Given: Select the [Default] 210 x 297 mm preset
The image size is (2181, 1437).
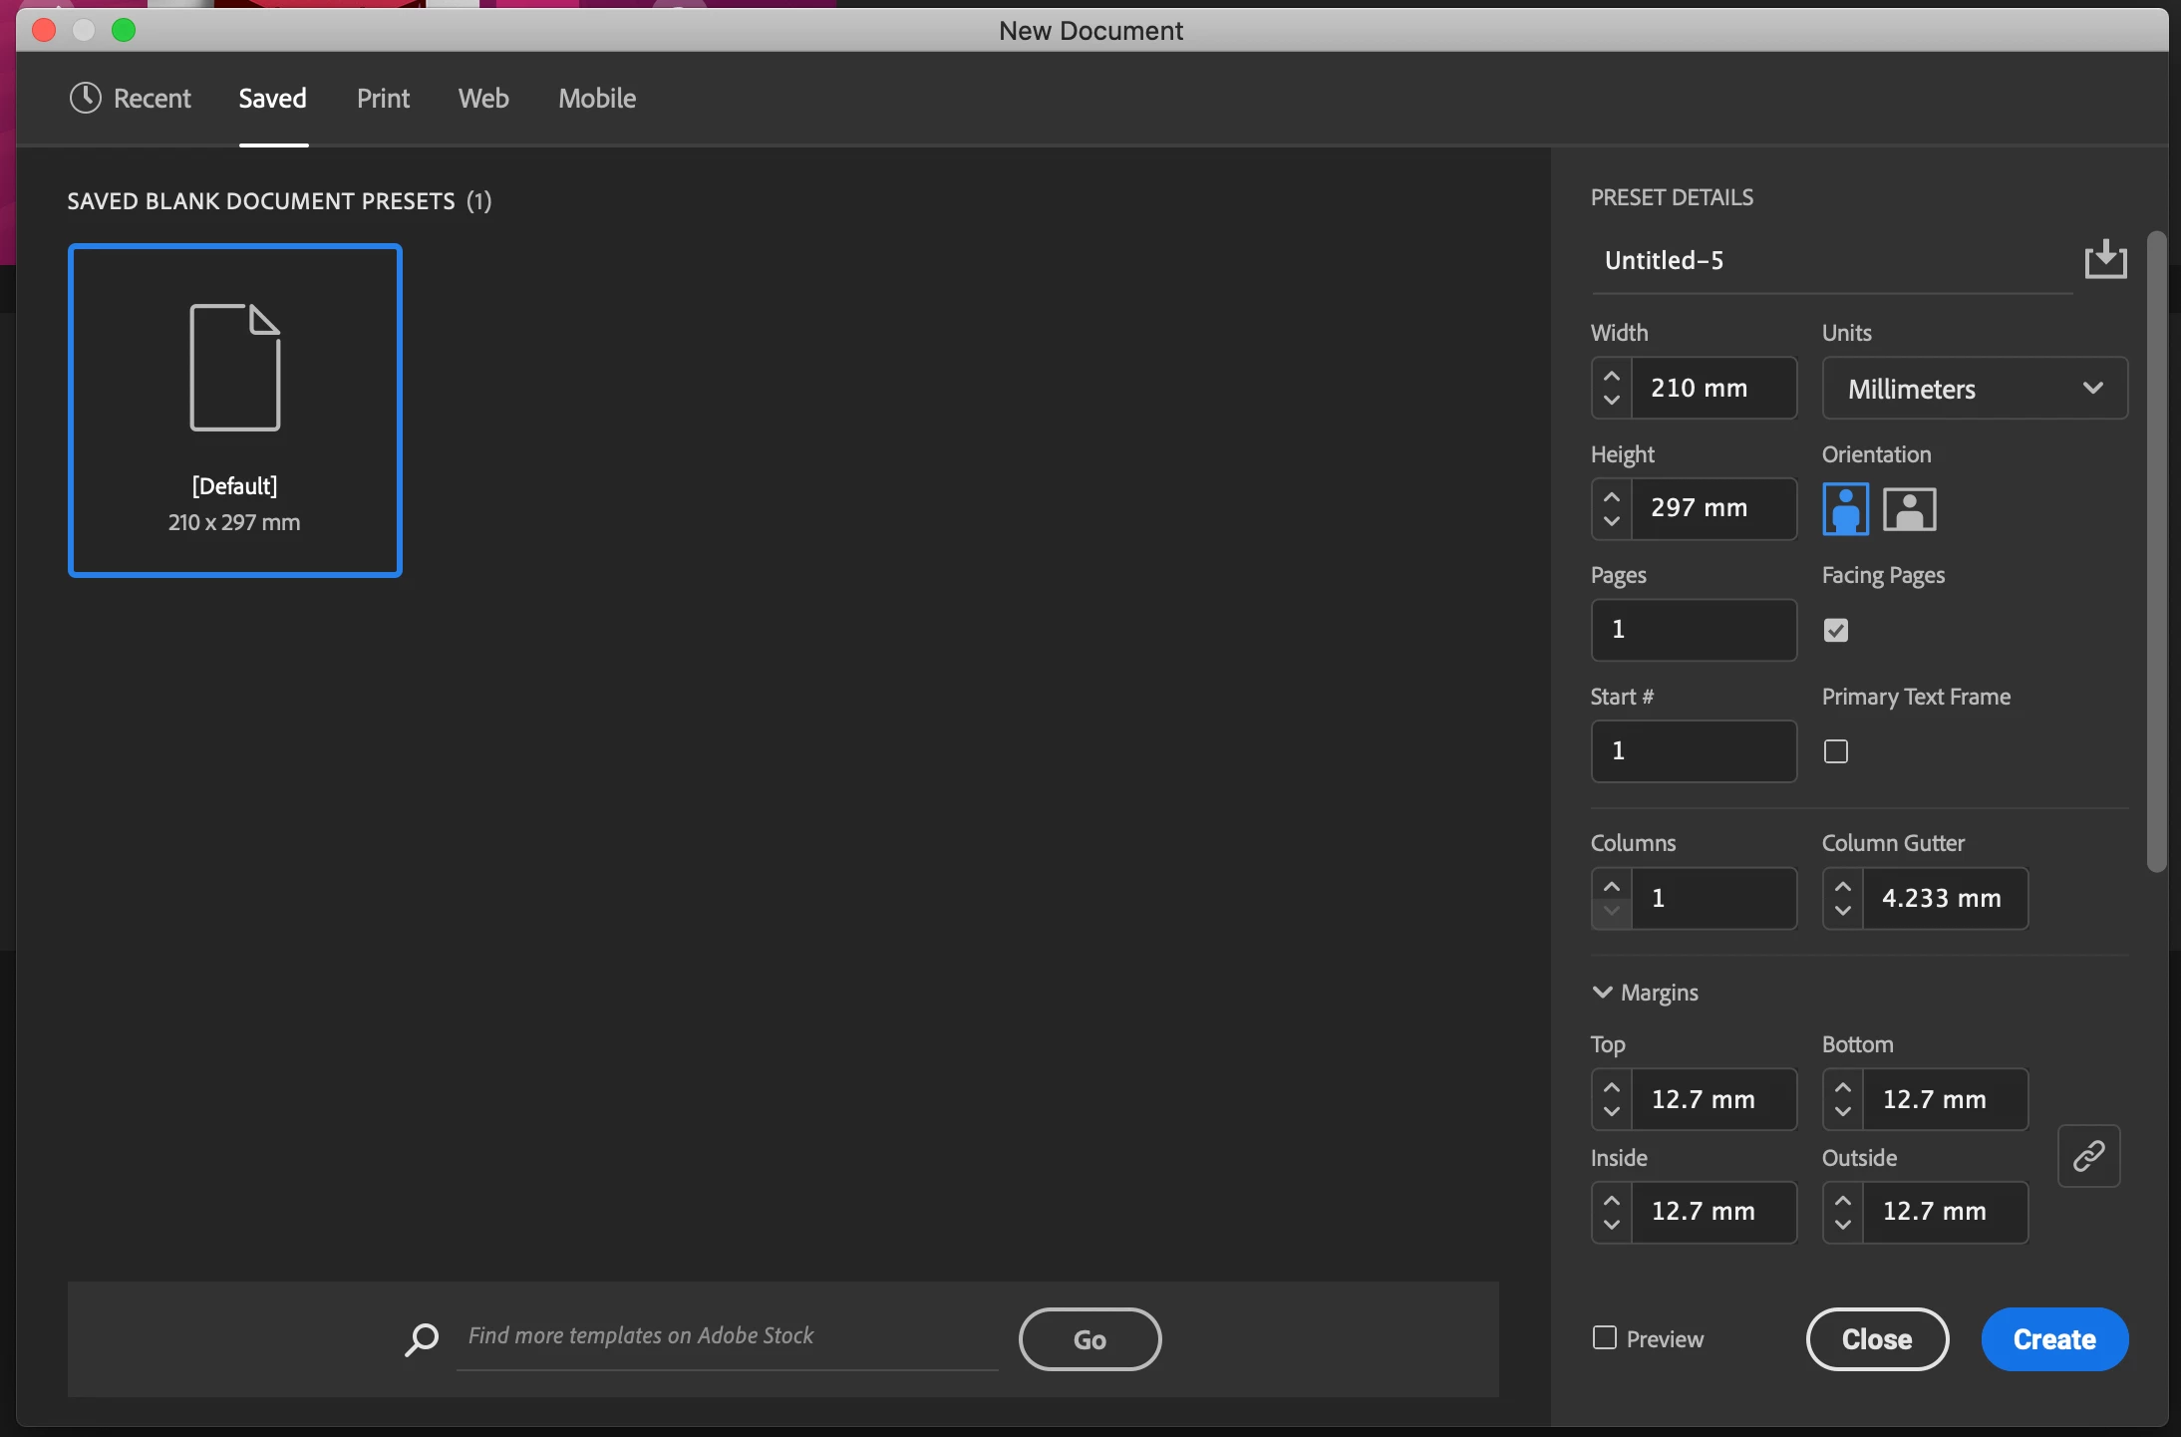Looking at the screenshot, I should click(235, 411).
